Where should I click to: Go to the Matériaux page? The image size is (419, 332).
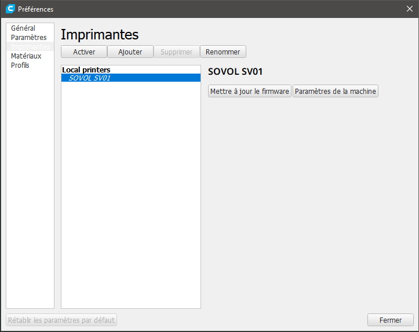26,56
